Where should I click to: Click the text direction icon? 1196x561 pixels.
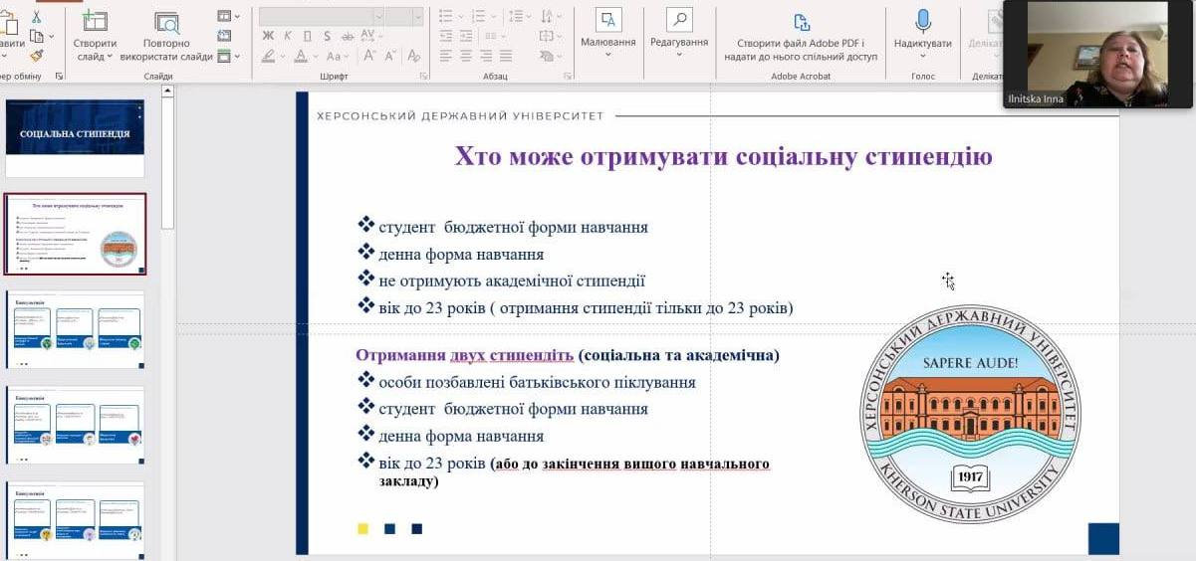546,17
